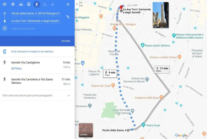Select best travel mode icon
This screenshot has height=139, width=207.
[13, 4]
